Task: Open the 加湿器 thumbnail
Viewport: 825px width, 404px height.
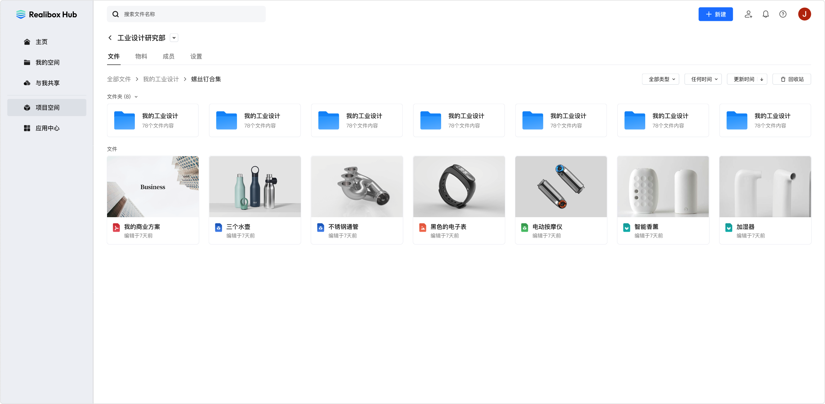Action: click(765, 187)
